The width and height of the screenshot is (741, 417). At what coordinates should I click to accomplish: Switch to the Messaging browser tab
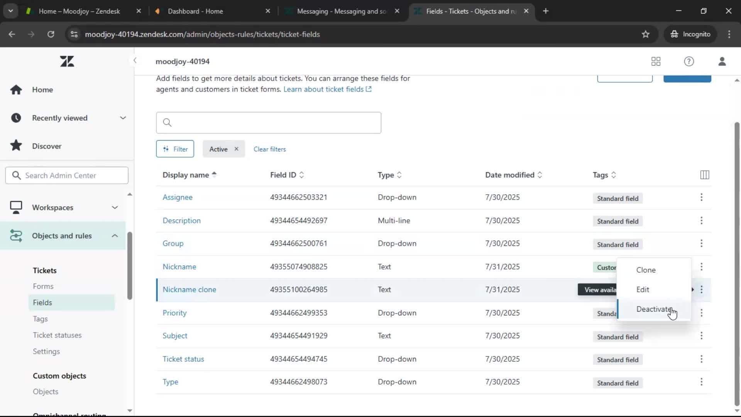pyautogui.click(x=342, y=11)
